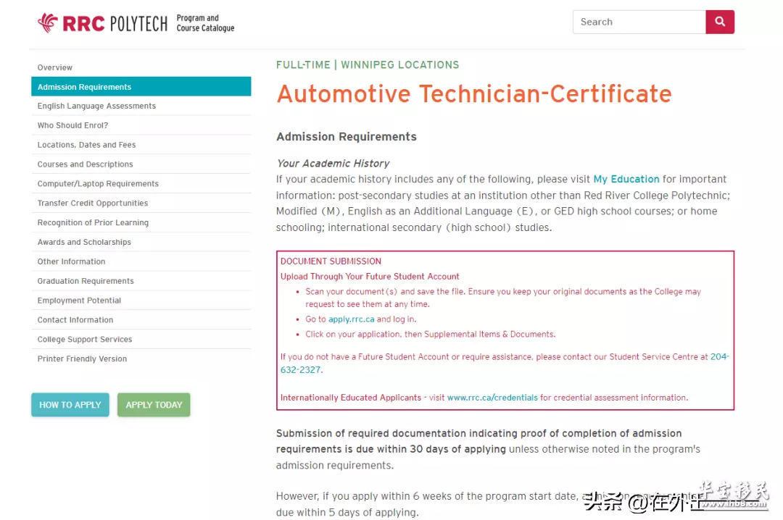Select Admission Requirements in the sidebar
This screenshot has height=520, width=783.
pos(85,87)
